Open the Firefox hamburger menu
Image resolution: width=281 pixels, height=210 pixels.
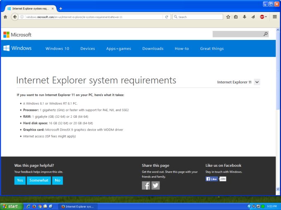pos(275,17)
